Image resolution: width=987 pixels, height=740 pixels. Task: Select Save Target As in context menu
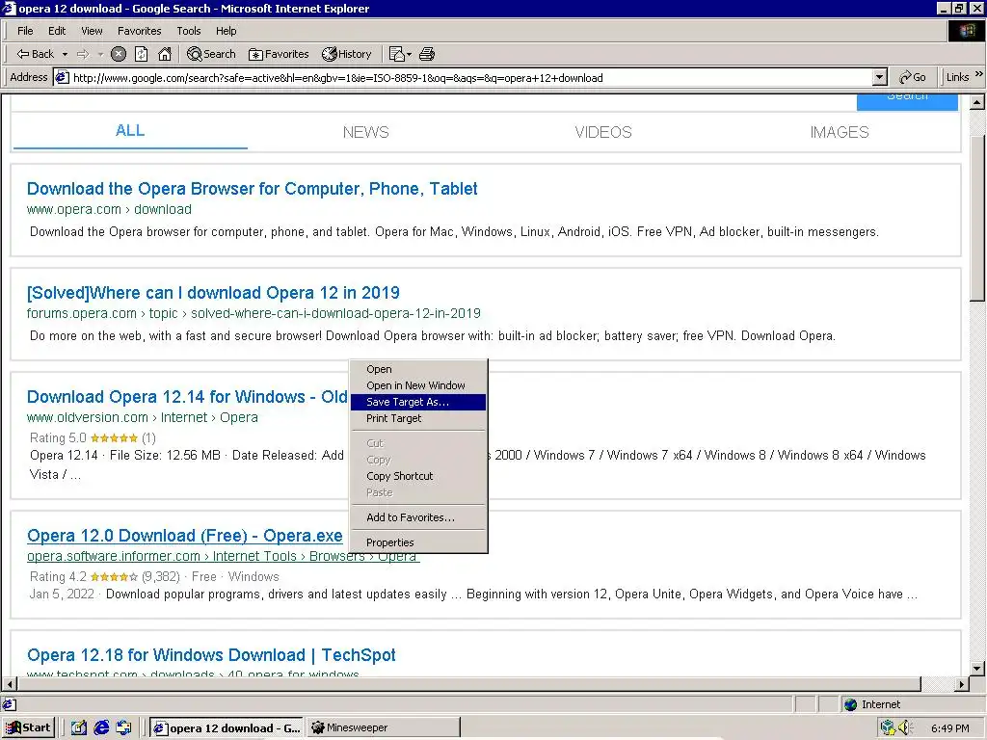click(418, 402)
